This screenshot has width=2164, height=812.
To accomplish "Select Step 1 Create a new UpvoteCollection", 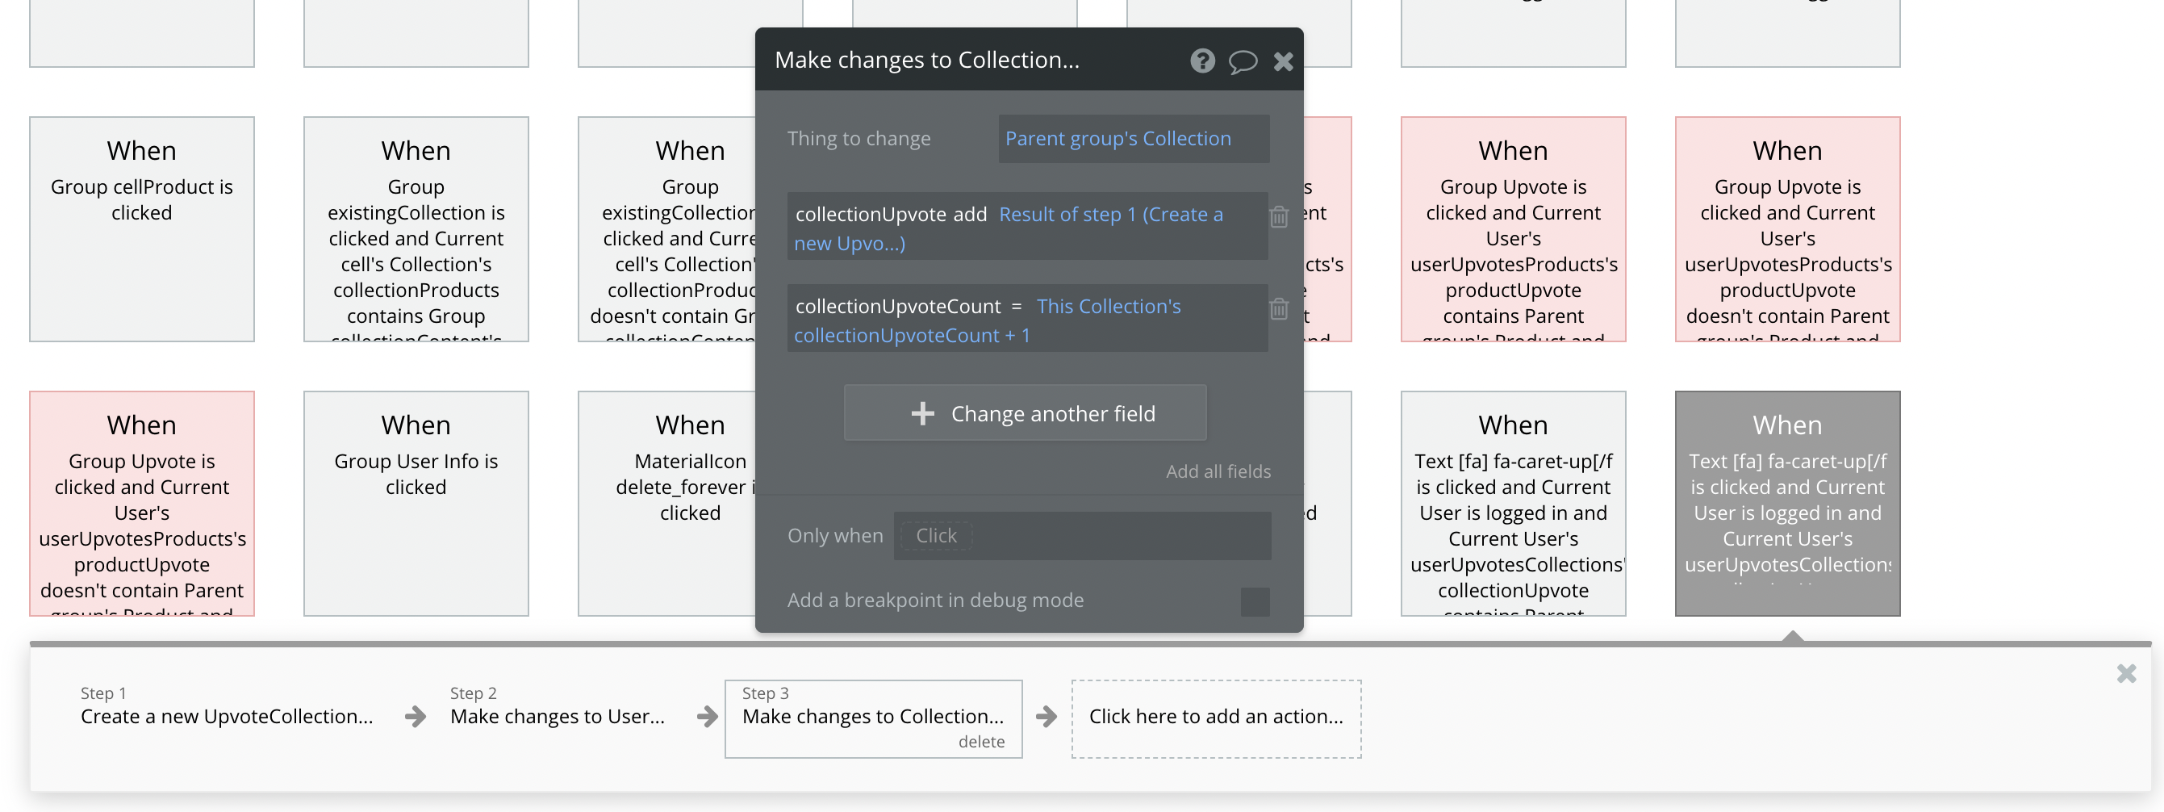I will tap(226, 716).
